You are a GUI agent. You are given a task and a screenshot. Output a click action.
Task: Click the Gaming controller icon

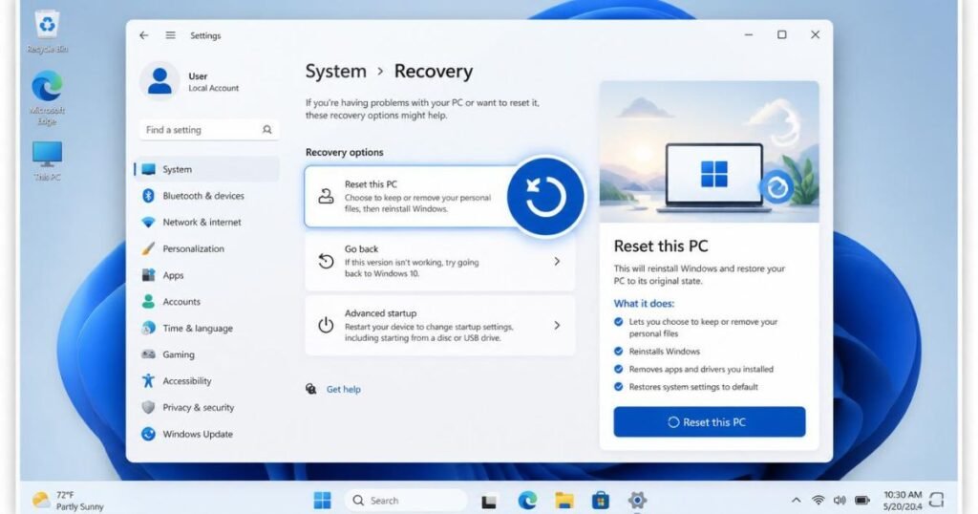tap(148, 354)
